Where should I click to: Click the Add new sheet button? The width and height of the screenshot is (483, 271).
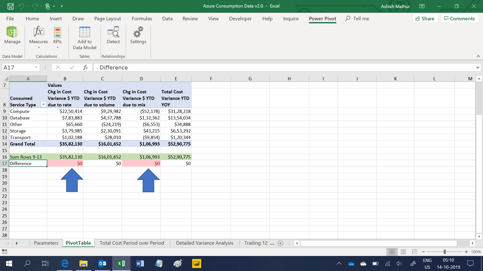click(280, 243)
